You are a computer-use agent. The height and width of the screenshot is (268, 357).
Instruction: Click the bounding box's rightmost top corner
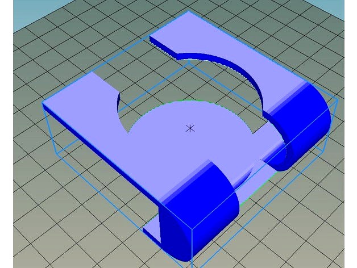pyautogui.click(x=338, y=101)
